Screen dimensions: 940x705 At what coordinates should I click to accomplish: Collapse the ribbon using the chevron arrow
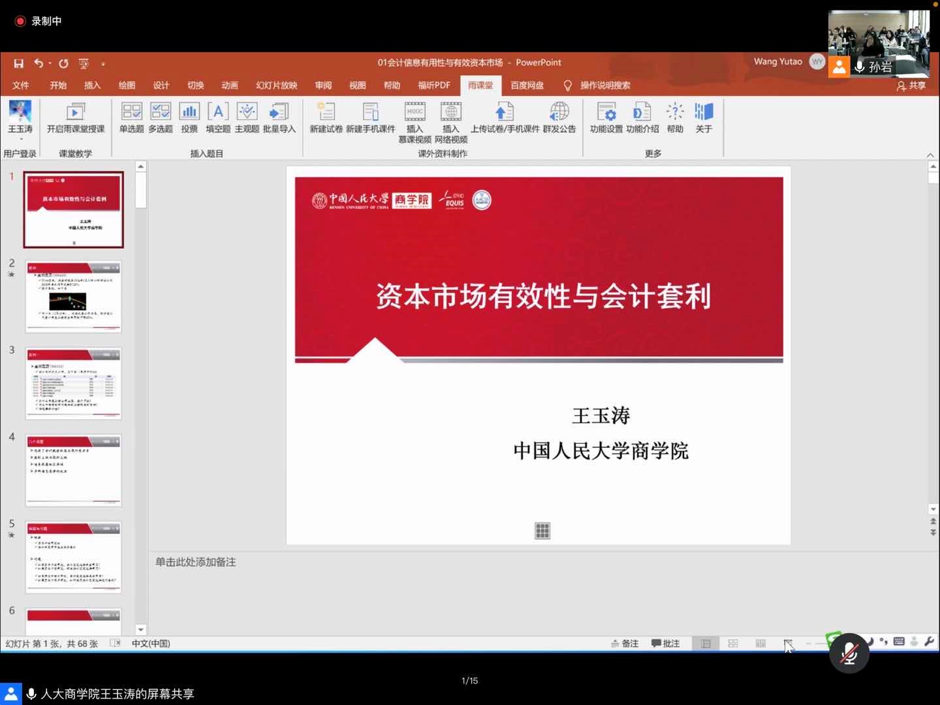[930, 155]
